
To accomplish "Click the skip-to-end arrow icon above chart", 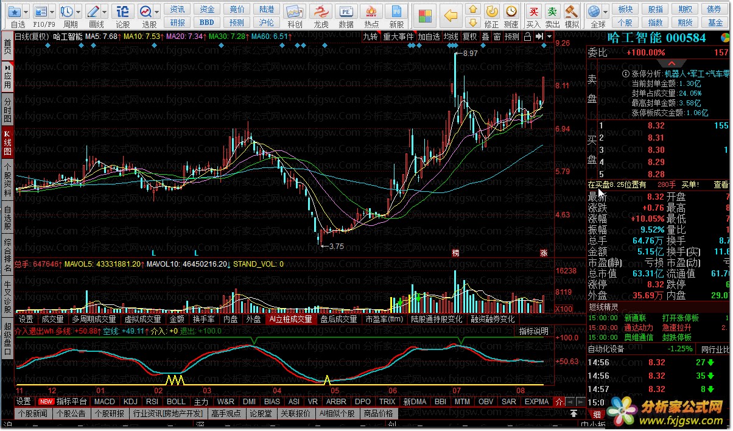I will [539, 37].
